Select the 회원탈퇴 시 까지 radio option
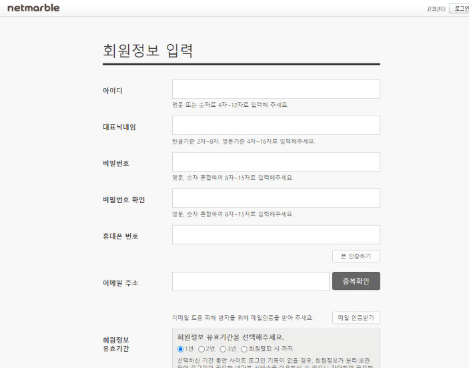 tap(244, 349)
